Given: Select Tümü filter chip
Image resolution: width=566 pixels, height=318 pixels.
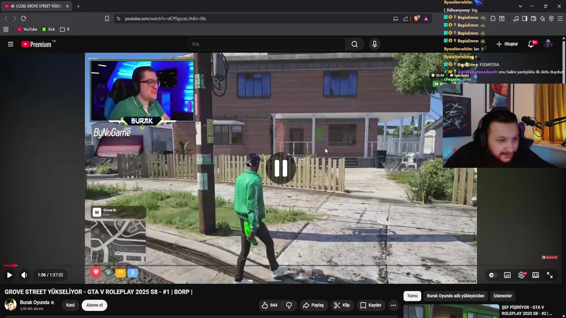Looking at the screenshot, I should 412,296.
